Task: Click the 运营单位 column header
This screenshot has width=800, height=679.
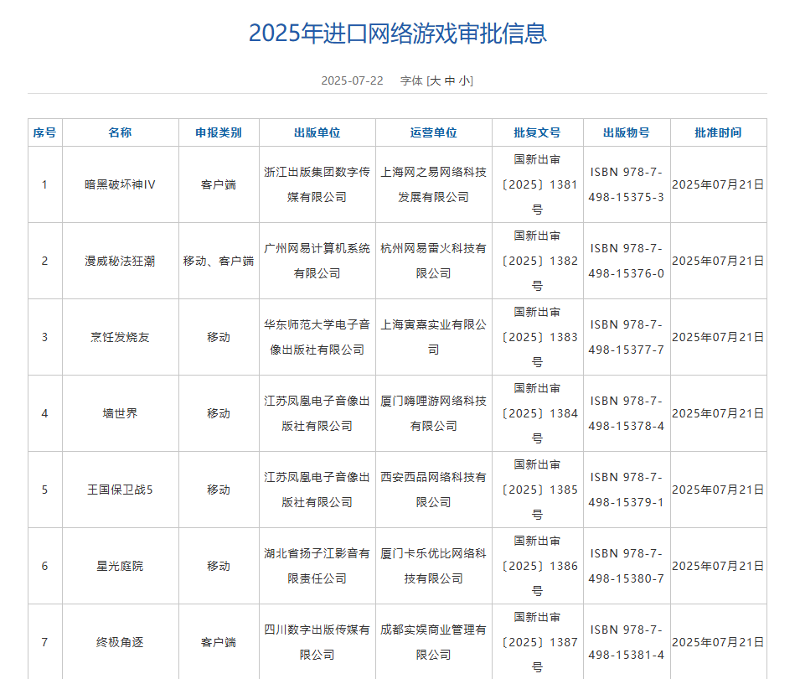Action: pos(433,132)
